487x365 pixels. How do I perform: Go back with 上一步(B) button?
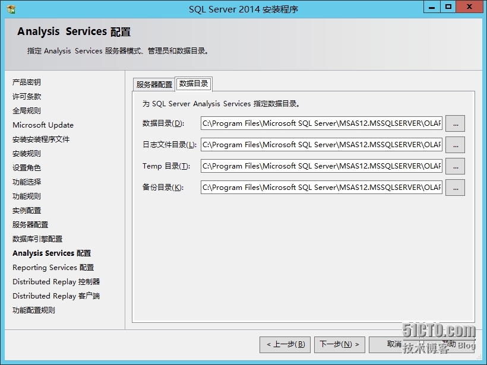coord(285,344)
